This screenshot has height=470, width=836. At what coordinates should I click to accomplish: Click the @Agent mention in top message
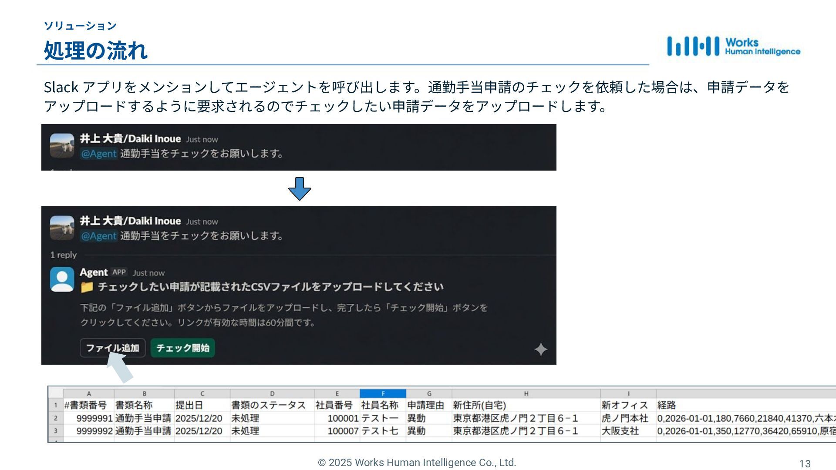pyautogui.click(x=99, y=154)
